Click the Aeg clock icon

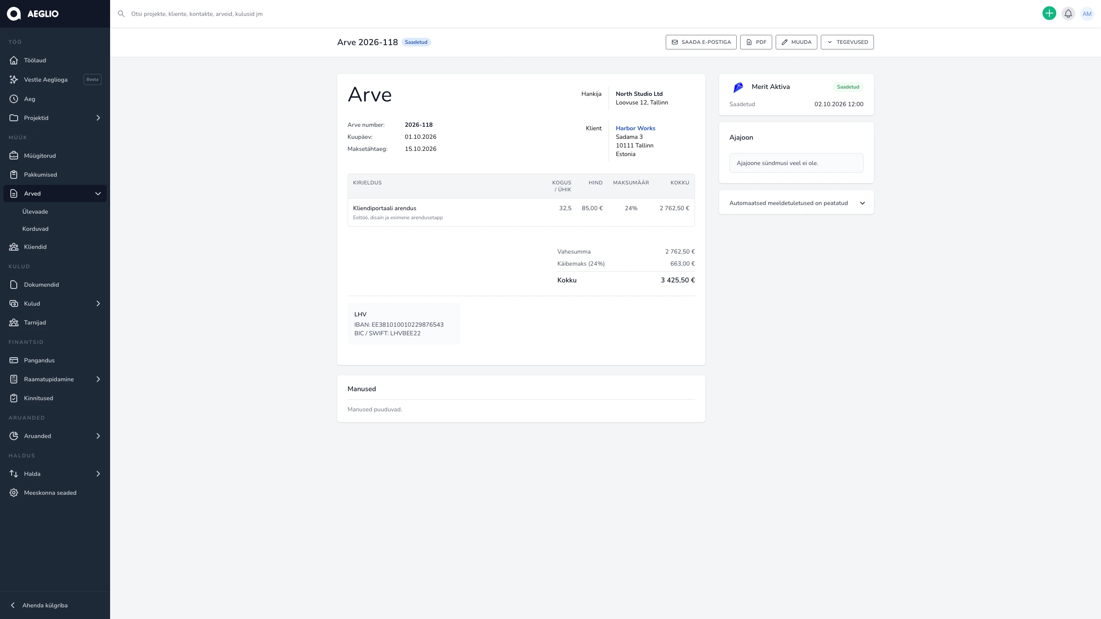pos(14,99)
